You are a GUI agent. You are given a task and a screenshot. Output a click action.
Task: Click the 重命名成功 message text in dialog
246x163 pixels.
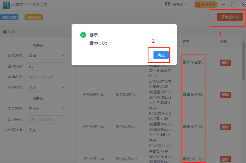pos(99,43)
